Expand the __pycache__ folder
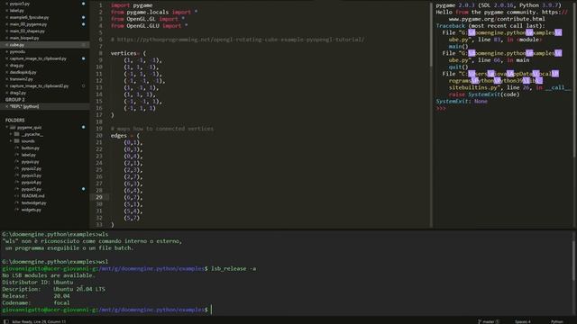 coord(11,134)
